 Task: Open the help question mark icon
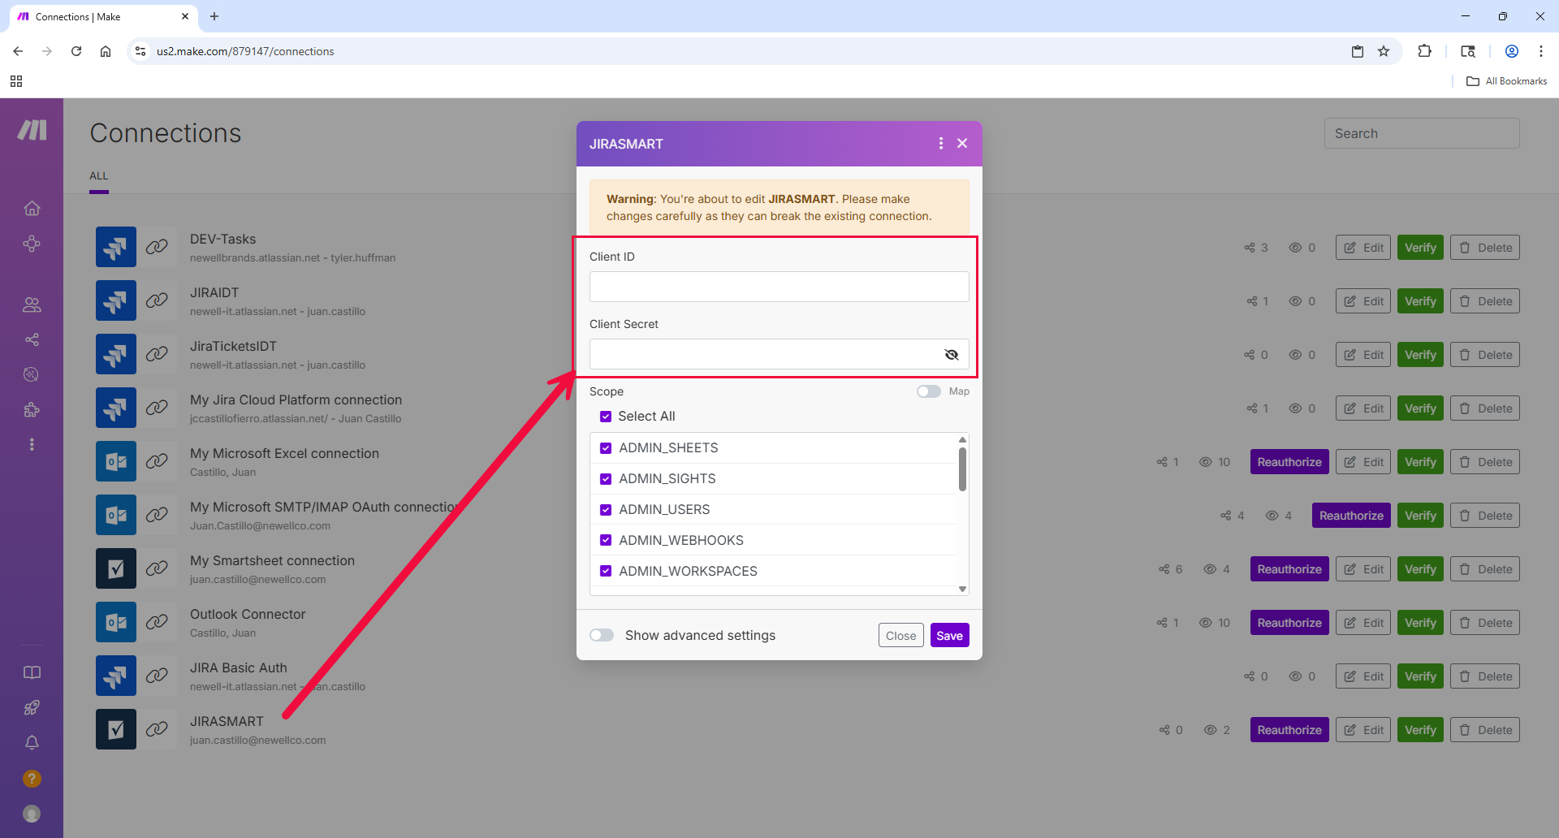[32, 779]
